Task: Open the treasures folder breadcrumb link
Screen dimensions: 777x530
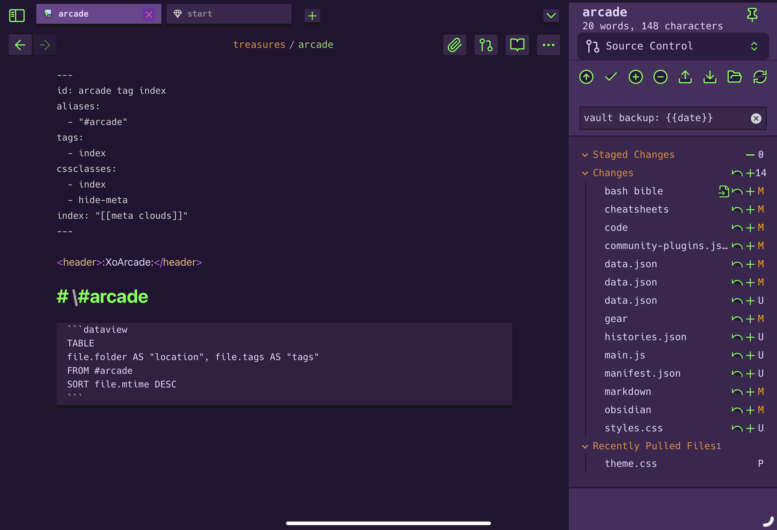Action: [259, 45]
